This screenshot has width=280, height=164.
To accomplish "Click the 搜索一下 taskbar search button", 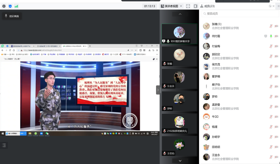I will 23,134.
